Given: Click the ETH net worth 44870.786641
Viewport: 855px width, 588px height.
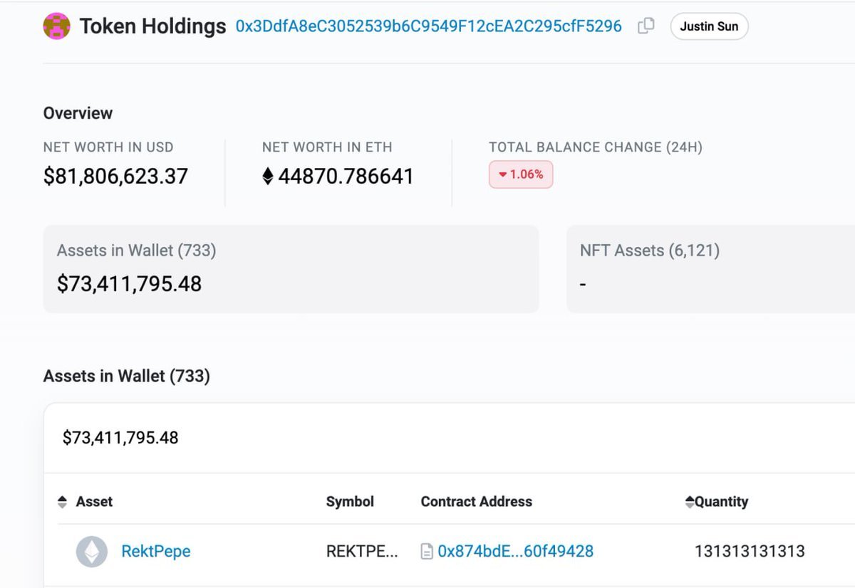Looking at the screenshot, I should coord(346,177).
